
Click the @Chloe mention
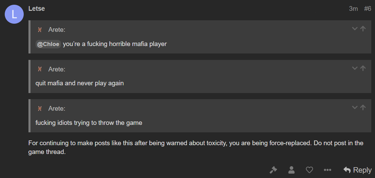tap(48, 44)
